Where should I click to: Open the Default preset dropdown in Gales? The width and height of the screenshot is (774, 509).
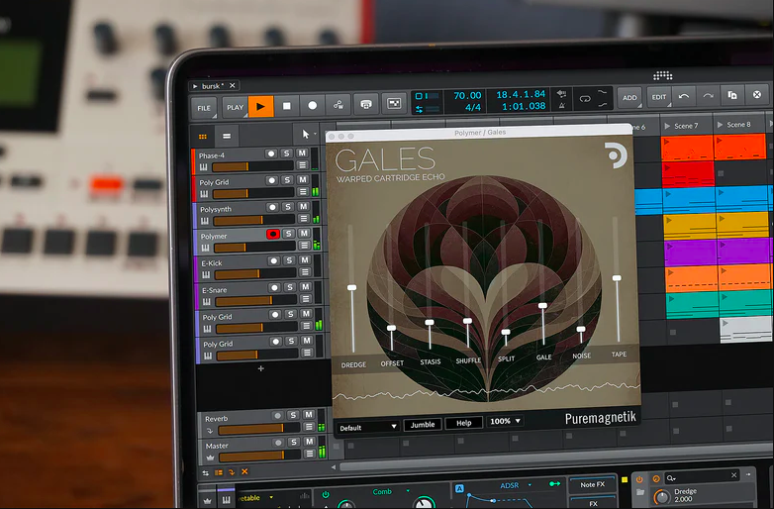coord(368,427)
